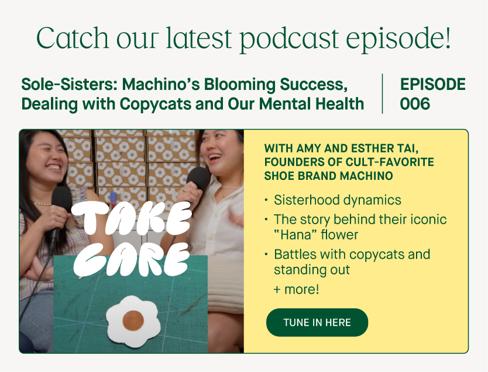
Task: Click the Amy and Esther Tai founders heading
Action: [349, 162]
